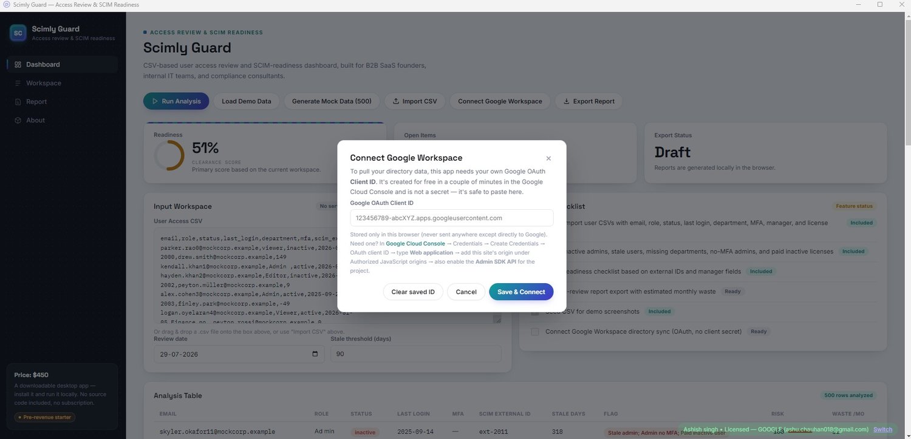Click the Import CSV upload icon
The width and height of the screenshot is (911, 439).
(396, 101)
